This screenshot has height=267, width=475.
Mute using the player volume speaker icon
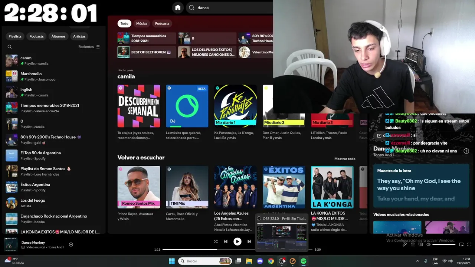pos(428,244)
